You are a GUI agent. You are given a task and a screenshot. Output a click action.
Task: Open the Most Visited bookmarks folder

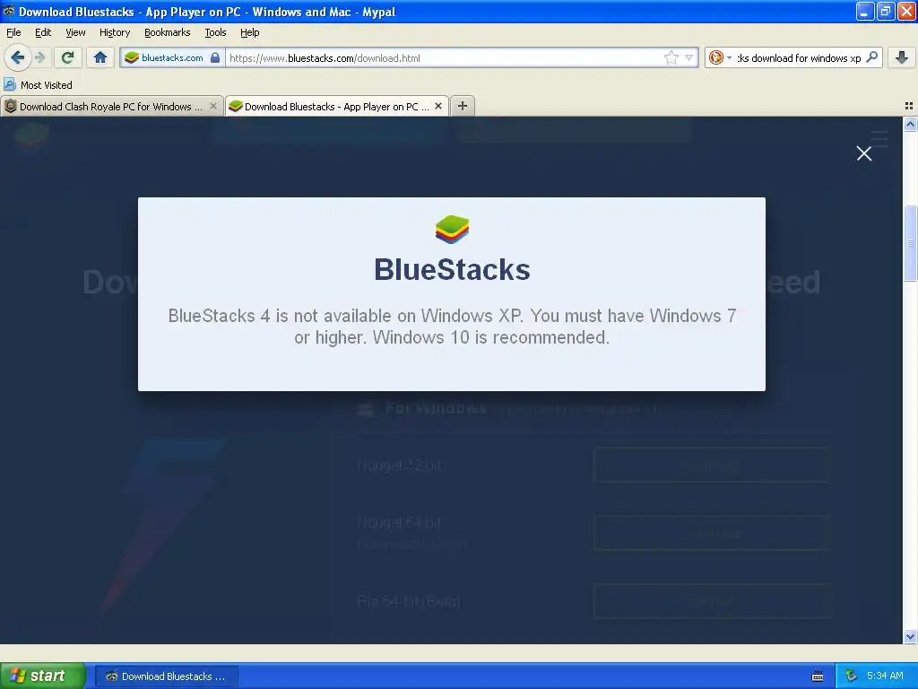tap(38, 85)
